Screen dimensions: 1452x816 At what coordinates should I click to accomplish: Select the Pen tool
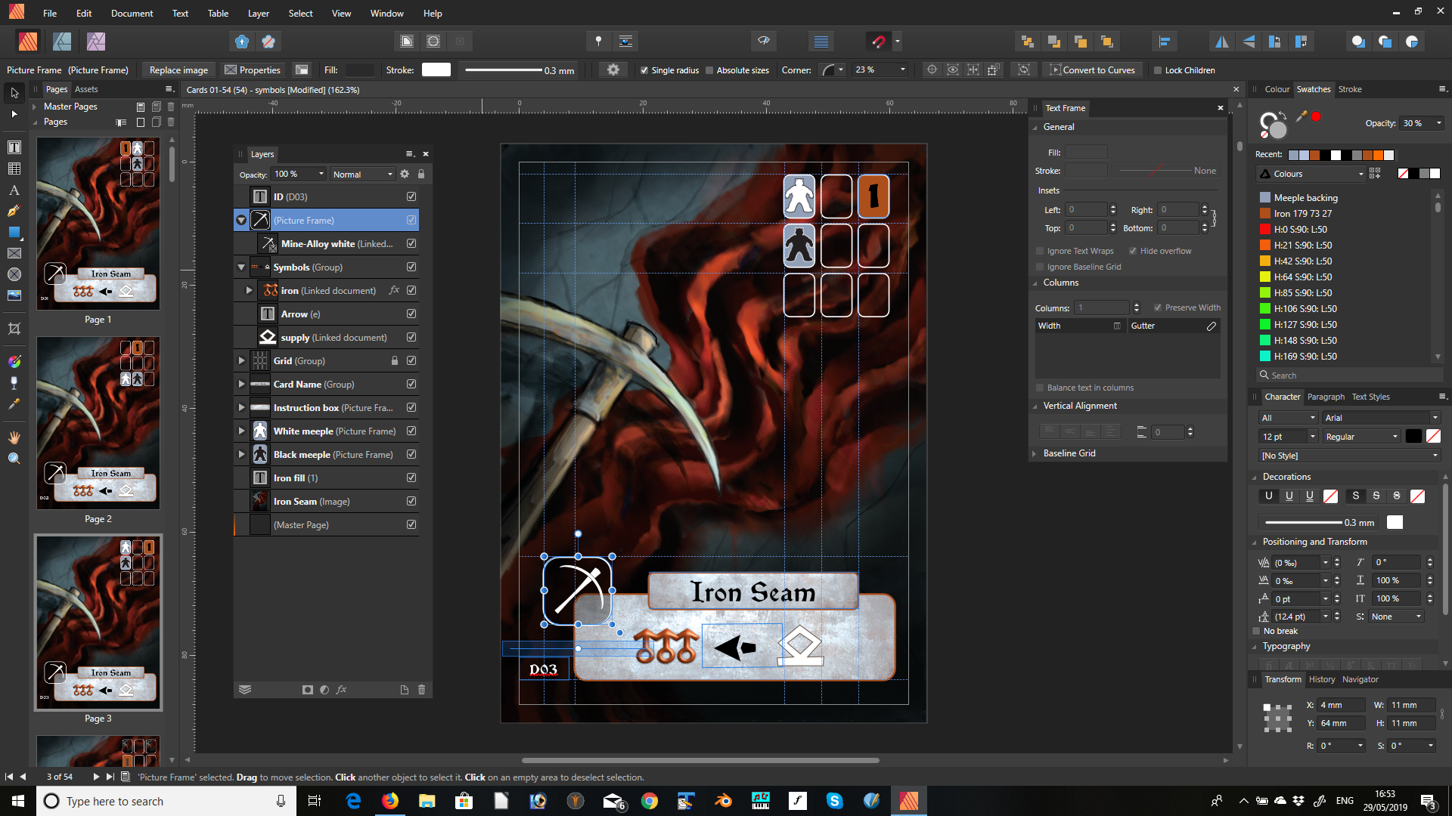tap(14, 212)
